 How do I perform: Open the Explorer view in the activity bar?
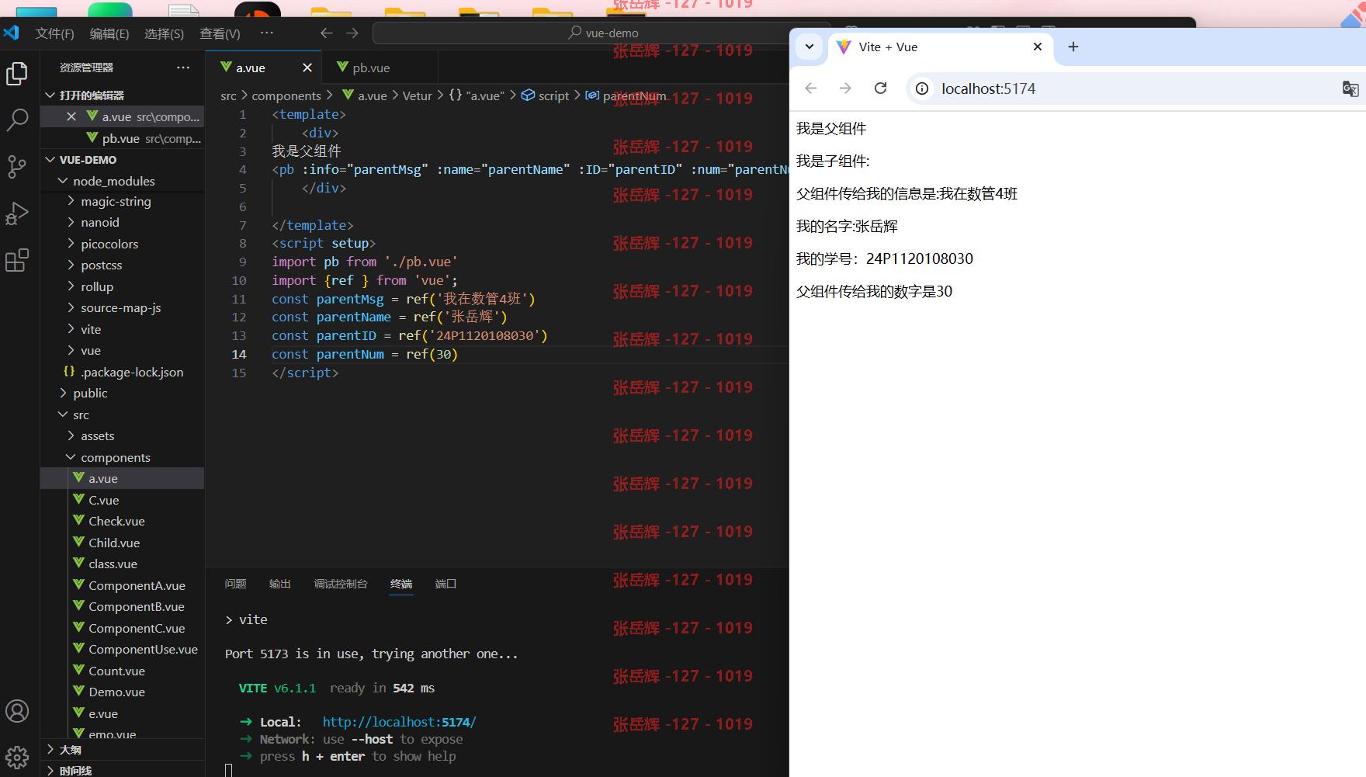pyautogui.click(x=17, y=74)
